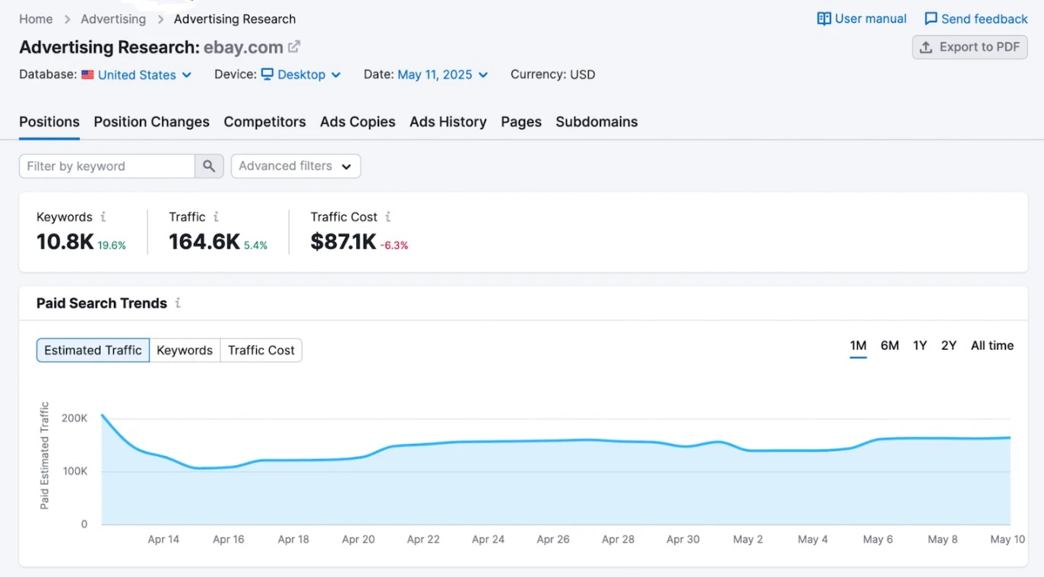The height and width of the screenshot is (577, 1044).
Task: Set chart range to 1Y
Action: click(x=920, y=346)
